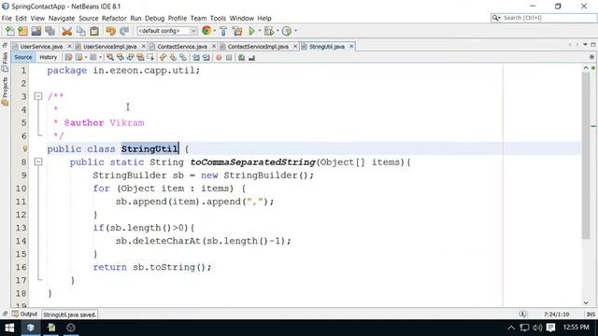Image resolution: width=598 pixels, height=336 pixels.
Task: Open the Navigate menu
Action: pos(62,19)
